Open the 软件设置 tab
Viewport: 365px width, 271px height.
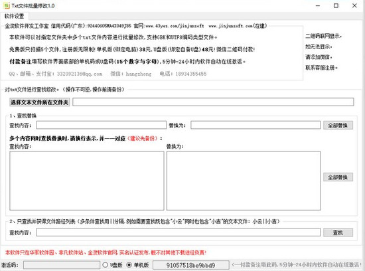(x=15, y=16)
